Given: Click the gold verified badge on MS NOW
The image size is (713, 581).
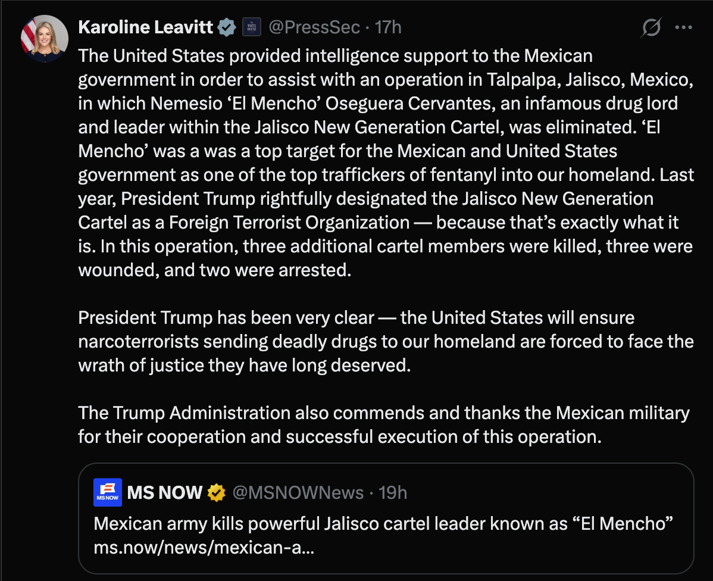Looking at the screenshot, I should (x=217, y=492).
